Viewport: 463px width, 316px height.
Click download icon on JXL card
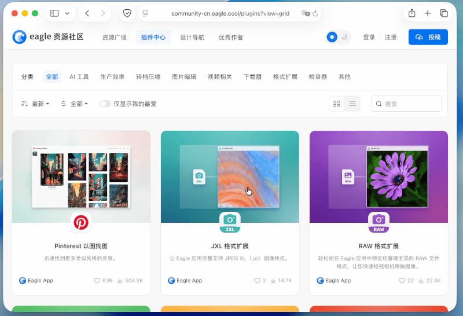[x=273, y=281]
